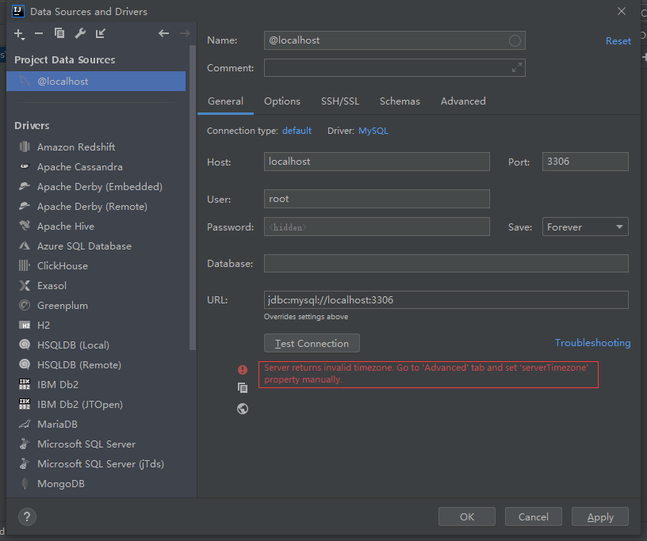Click the make global arrow icon
This screenshot has height=541, width=647.
pos(101,33)
